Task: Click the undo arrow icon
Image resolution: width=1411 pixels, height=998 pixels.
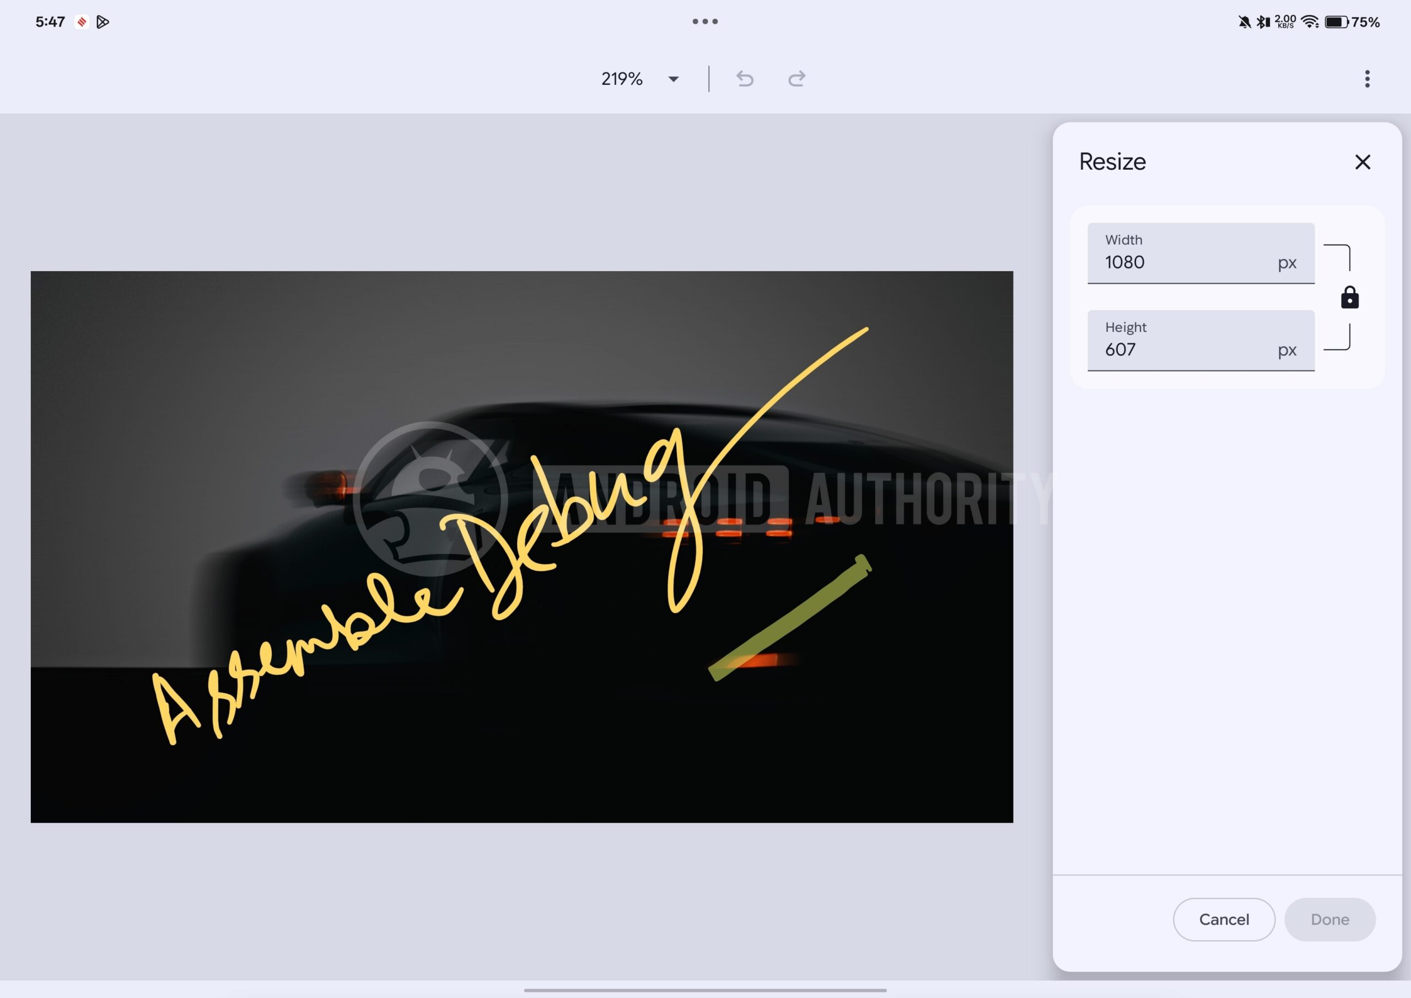Action: (x=745, y=79)
